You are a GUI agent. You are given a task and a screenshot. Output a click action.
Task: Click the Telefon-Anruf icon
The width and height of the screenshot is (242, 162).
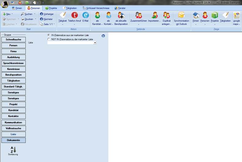tap(75, 15)
